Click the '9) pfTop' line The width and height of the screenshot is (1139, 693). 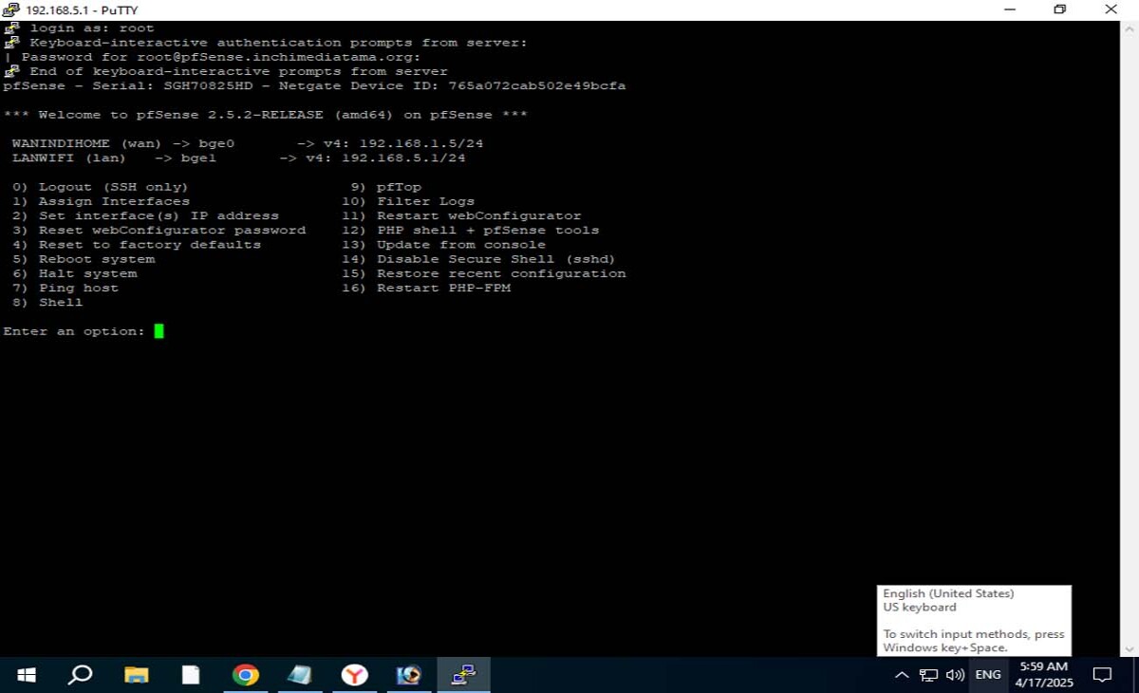tap(385, 187)
